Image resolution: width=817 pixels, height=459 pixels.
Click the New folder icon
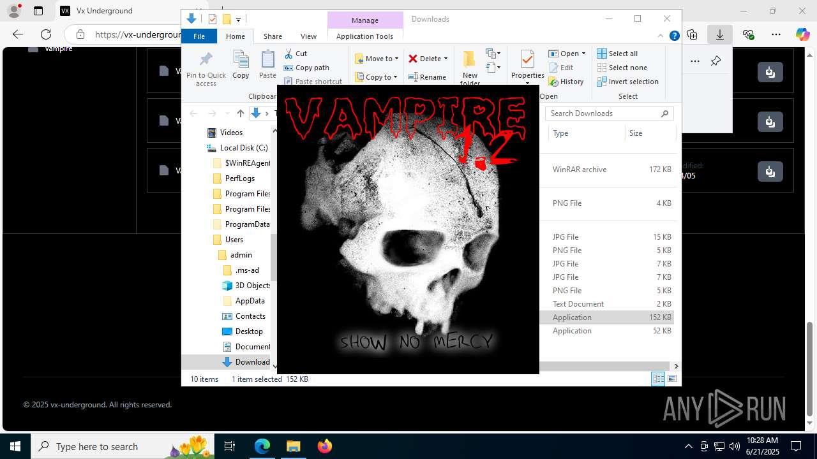(470, 61)
